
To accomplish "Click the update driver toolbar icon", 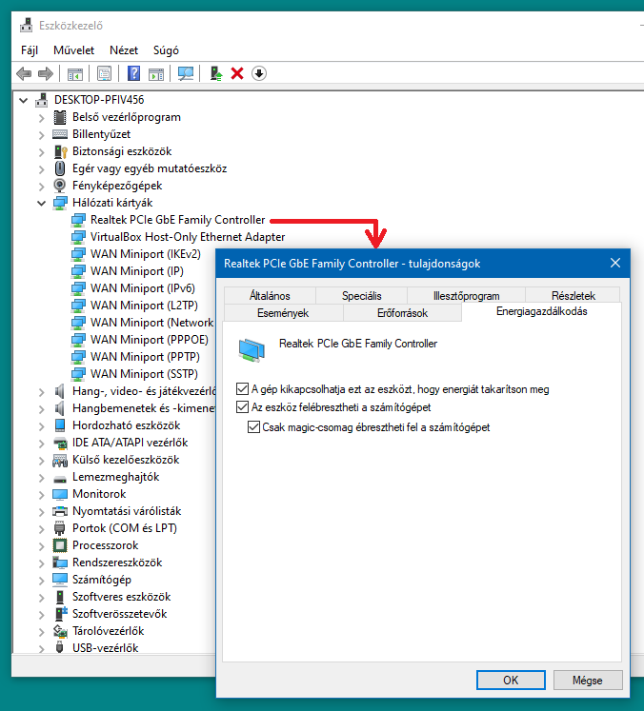I will click(x=215, y=73).
